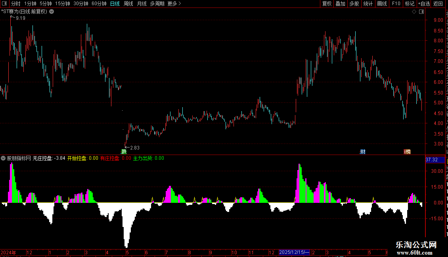Switch to 月线 monthly chart
The image size is (448, 257).
coord(142,4)
